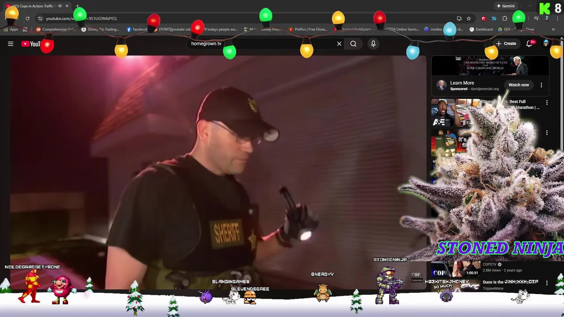Open the media control music-note icon
Image resolution: width=564 pixels, height=317 pixels.
(536, 18)
